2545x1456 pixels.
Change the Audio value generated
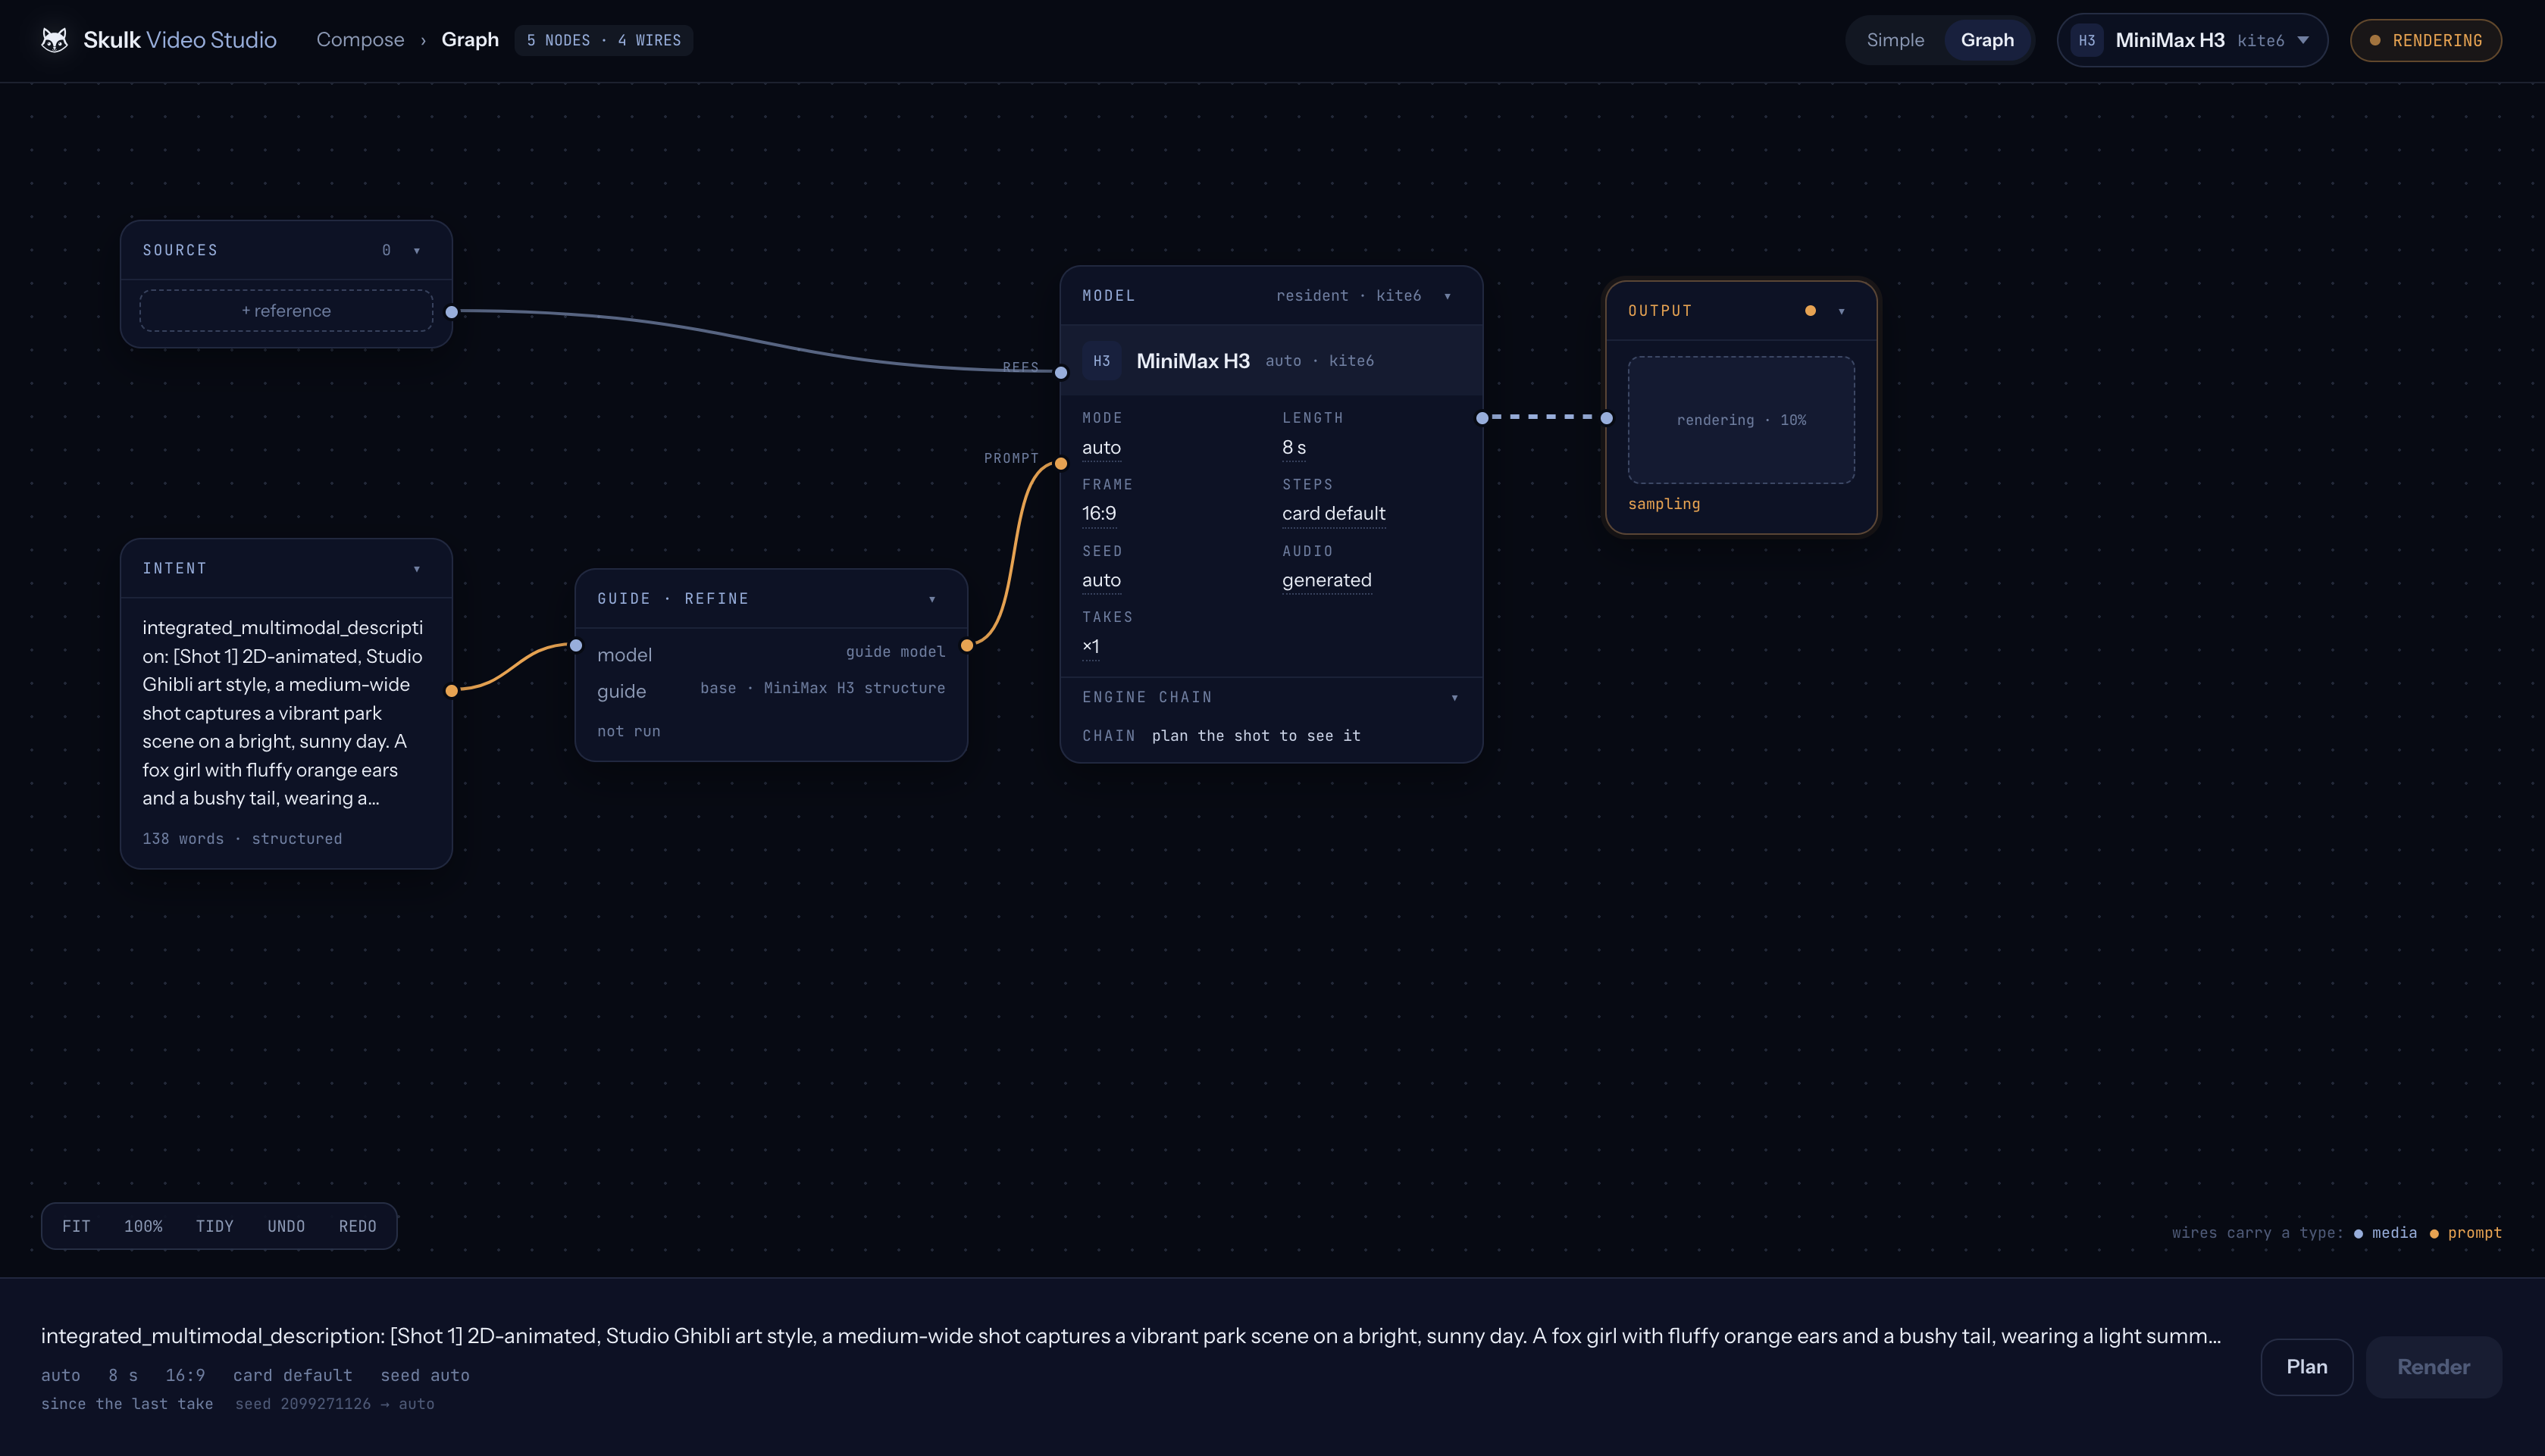1326,581
